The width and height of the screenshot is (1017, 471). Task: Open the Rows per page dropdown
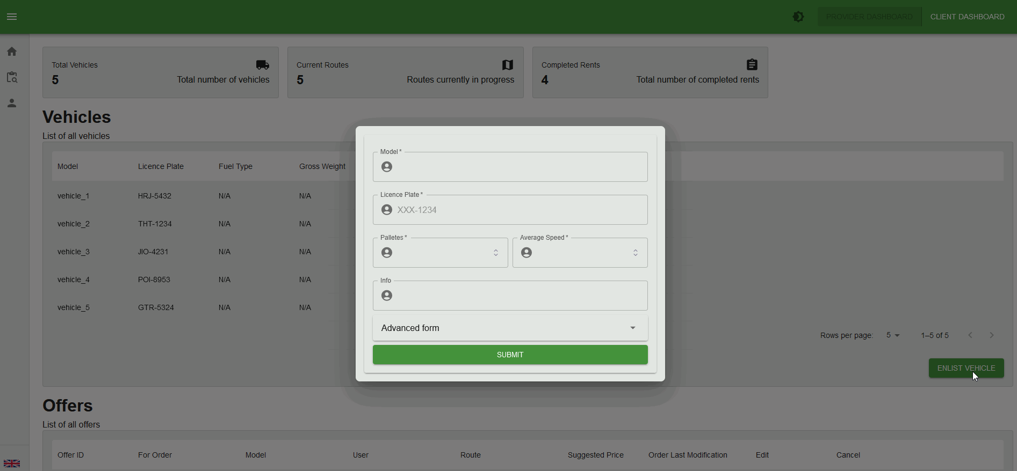[893, 335]
